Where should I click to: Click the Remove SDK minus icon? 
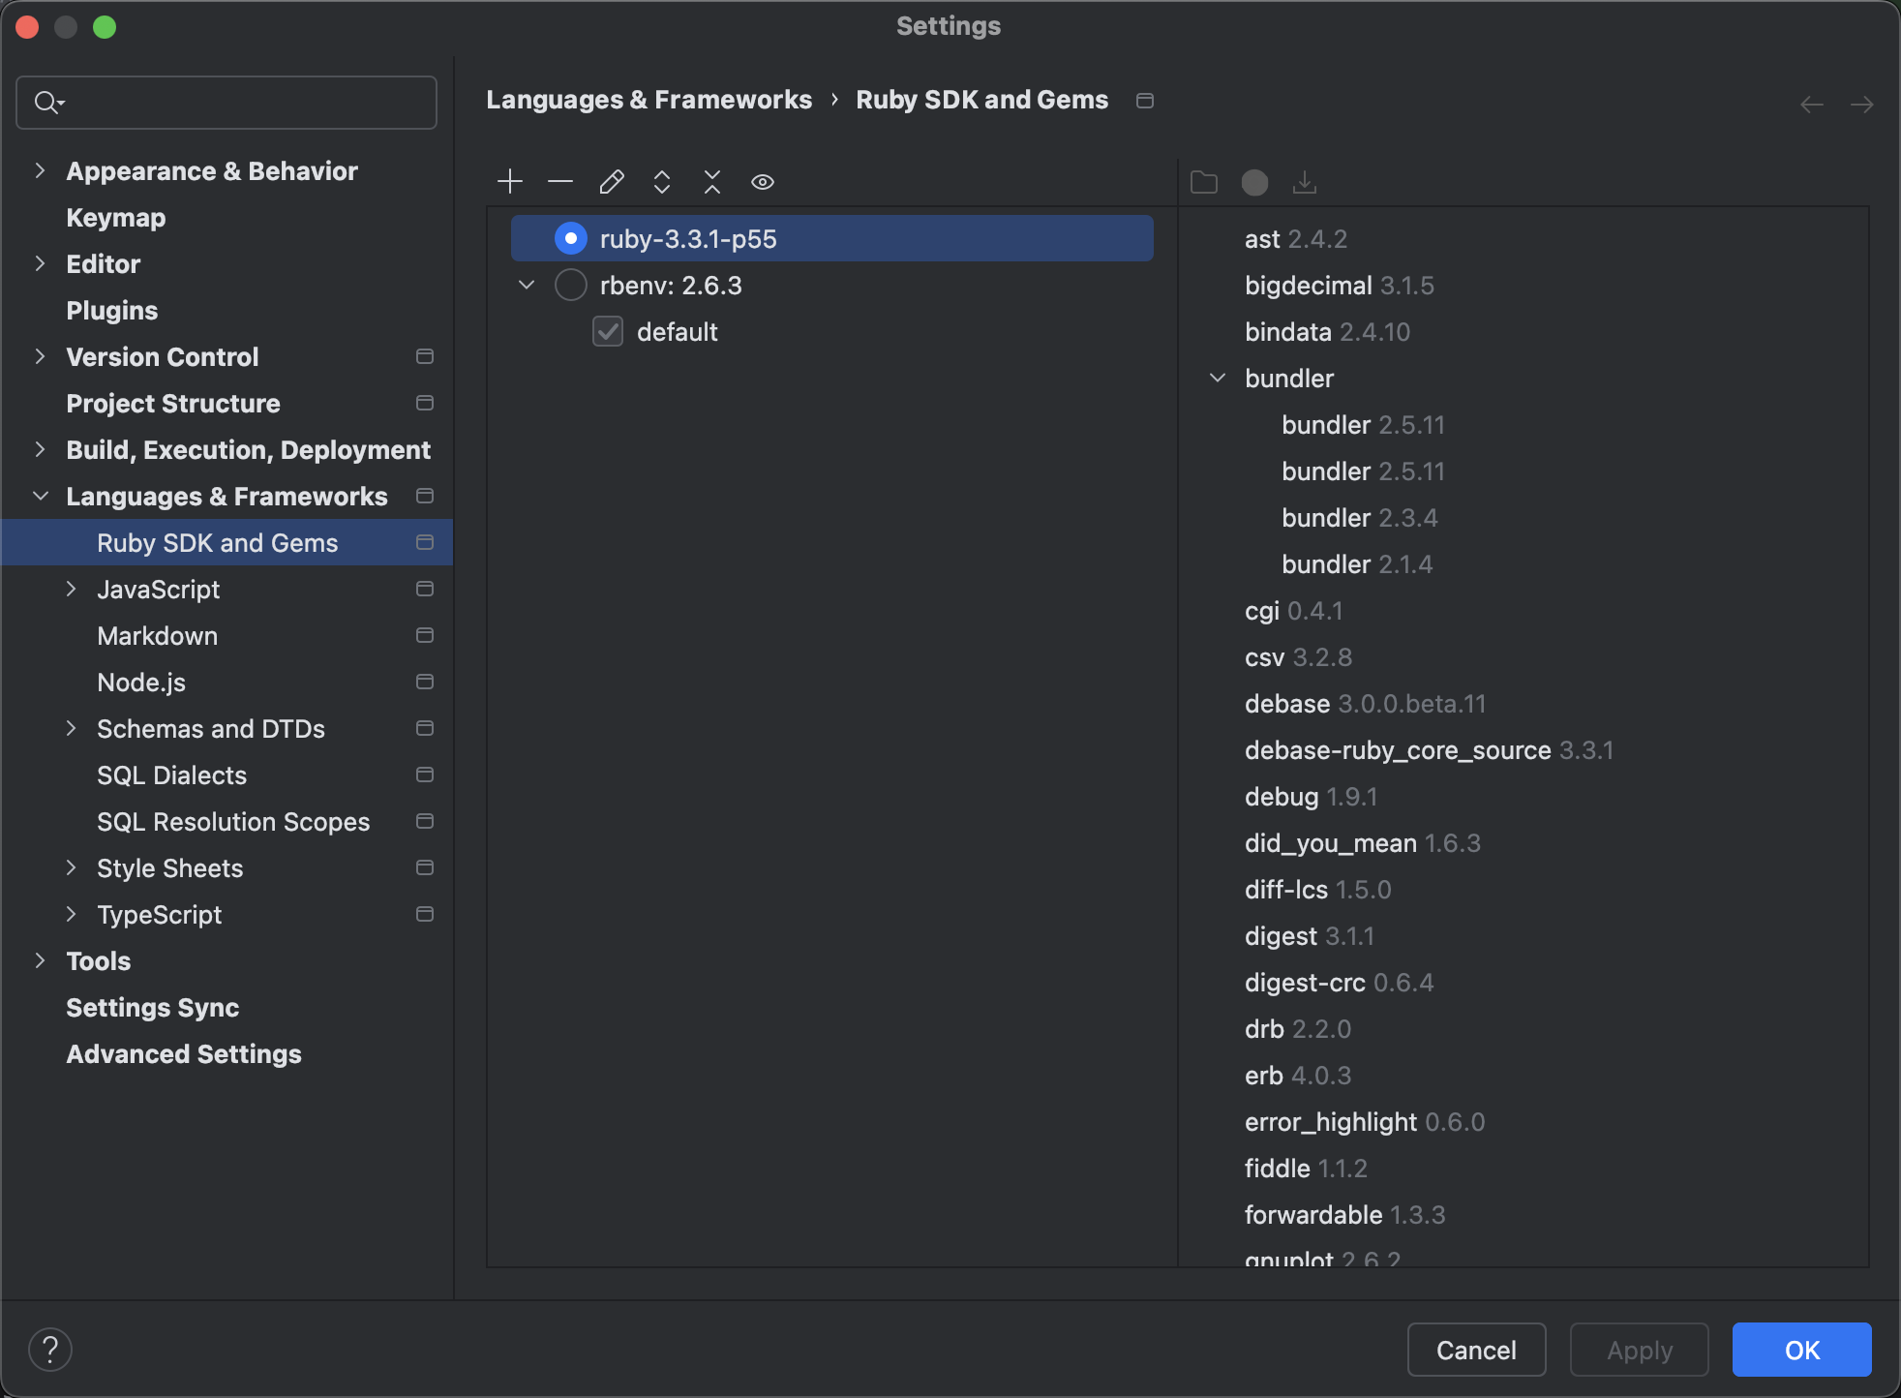point(560,182)
